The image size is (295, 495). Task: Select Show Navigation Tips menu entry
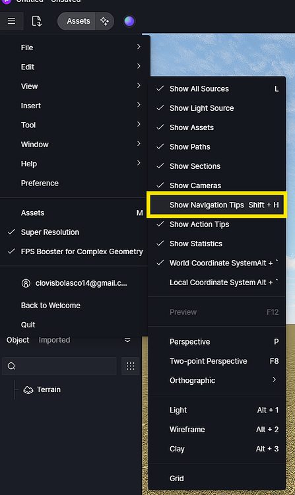(216, 205)
